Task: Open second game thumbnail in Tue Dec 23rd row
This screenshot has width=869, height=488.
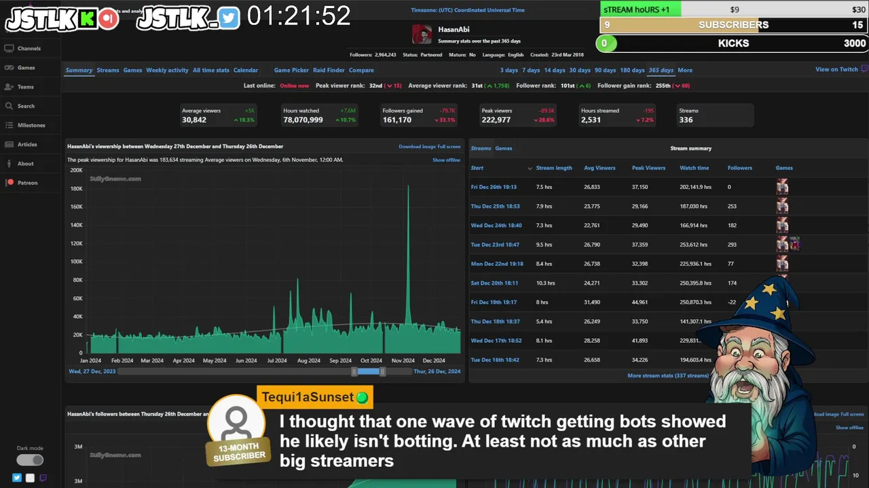Action: pos(794,244)
